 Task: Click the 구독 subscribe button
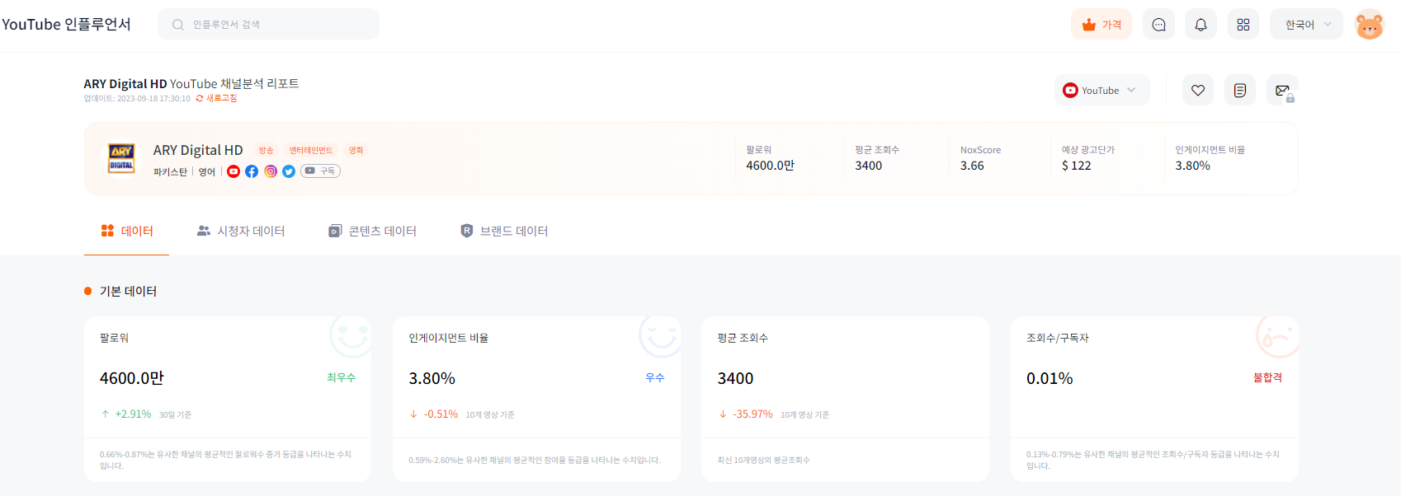point(321,171)
